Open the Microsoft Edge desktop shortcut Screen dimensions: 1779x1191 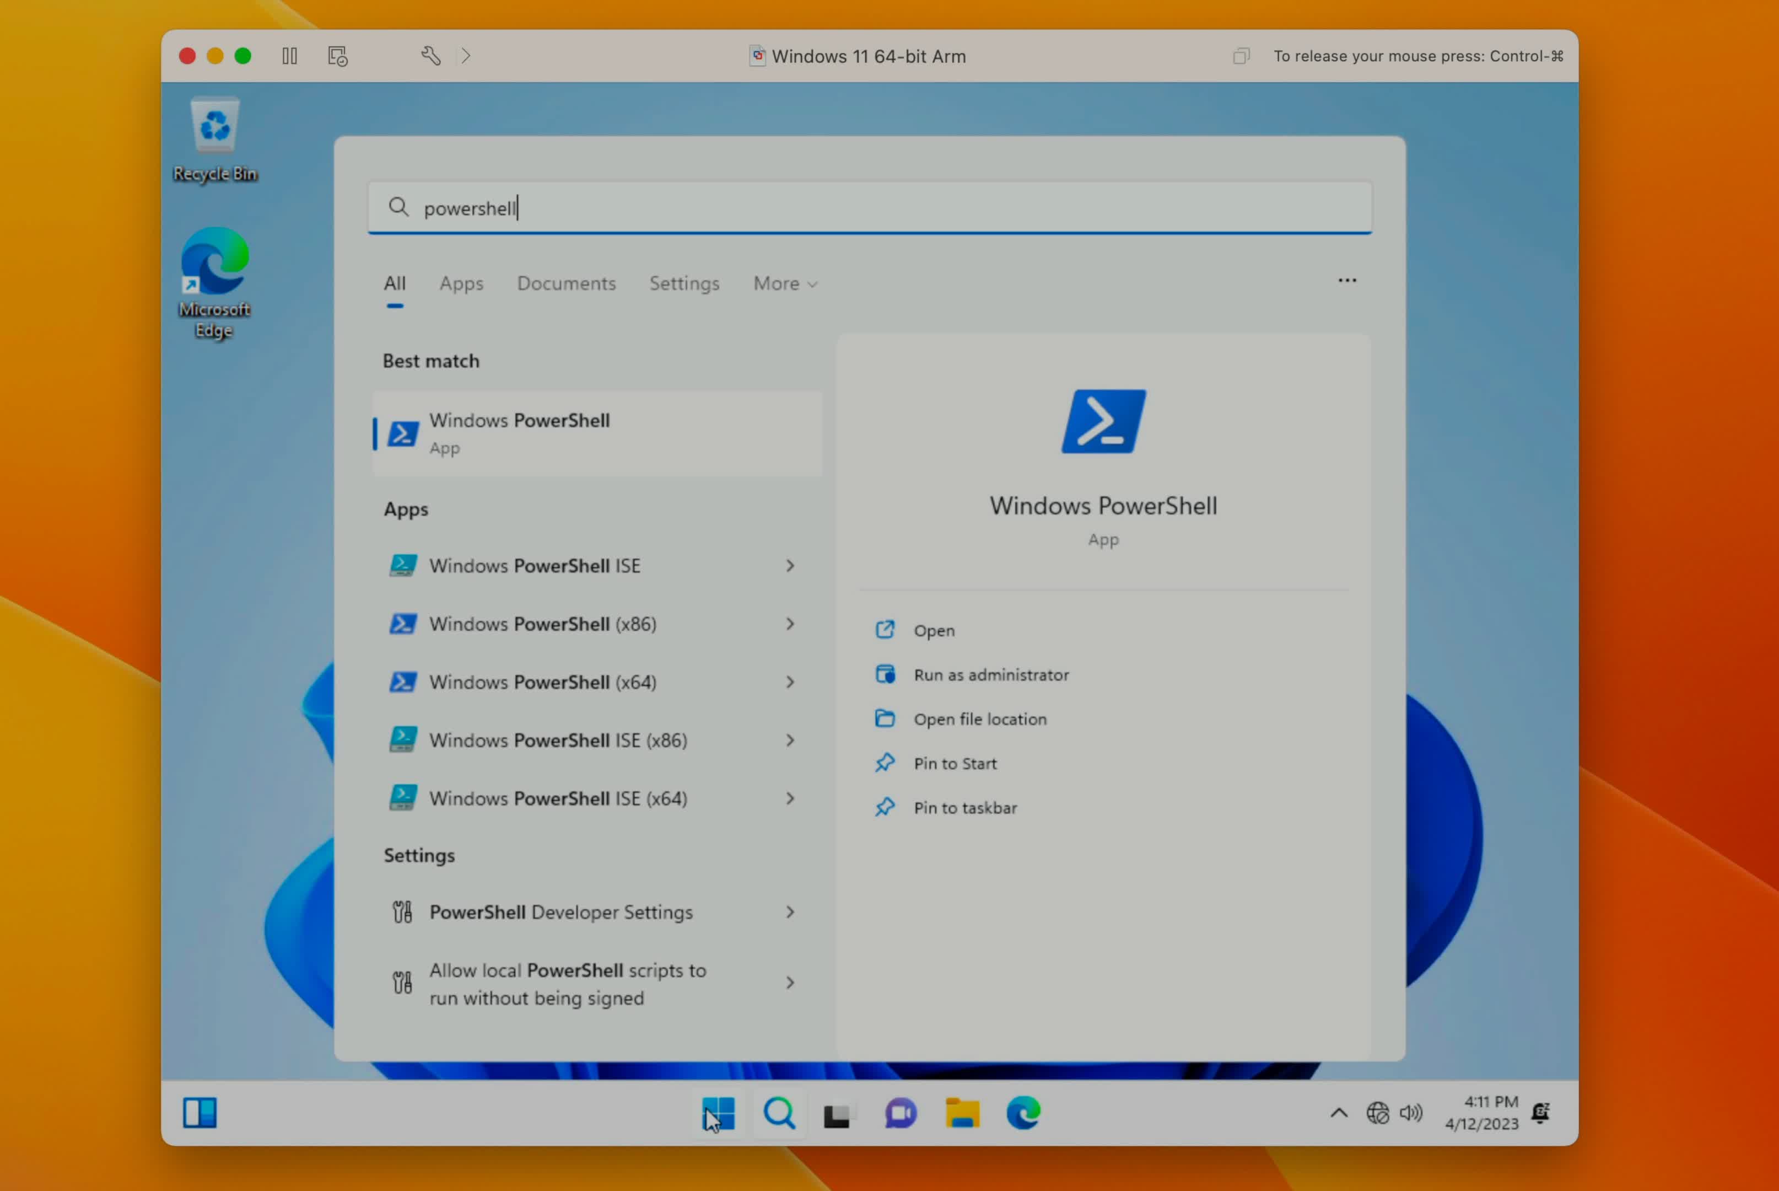pos(214,282)
